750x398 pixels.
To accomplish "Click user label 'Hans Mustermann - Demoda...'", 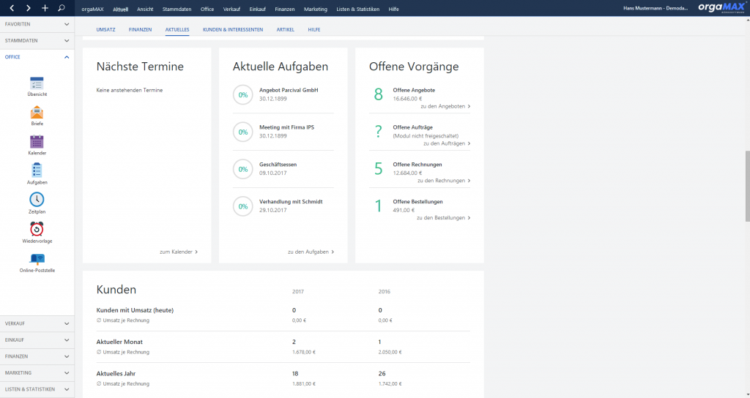I will click(x=656, y=9).
